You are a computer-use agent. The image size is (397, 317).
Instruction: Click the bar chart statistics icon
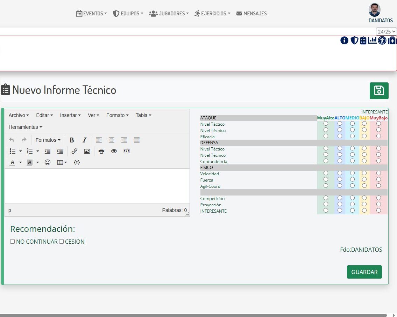point(372,40)
